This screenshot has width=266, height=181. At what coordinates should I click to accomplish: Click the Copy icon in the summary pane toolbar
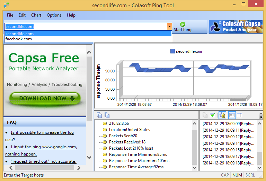[x=99, y=115]
